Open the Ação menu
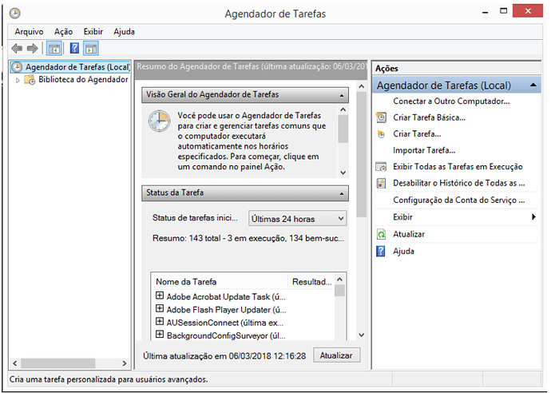Image resolution: width=551 pixels, height=393 pixels. click(63, 32)
